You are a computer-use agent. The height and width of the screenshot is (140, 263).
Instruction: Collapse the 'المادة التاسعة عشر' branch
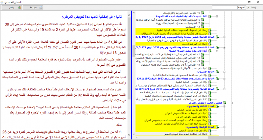tap(225, 48)
